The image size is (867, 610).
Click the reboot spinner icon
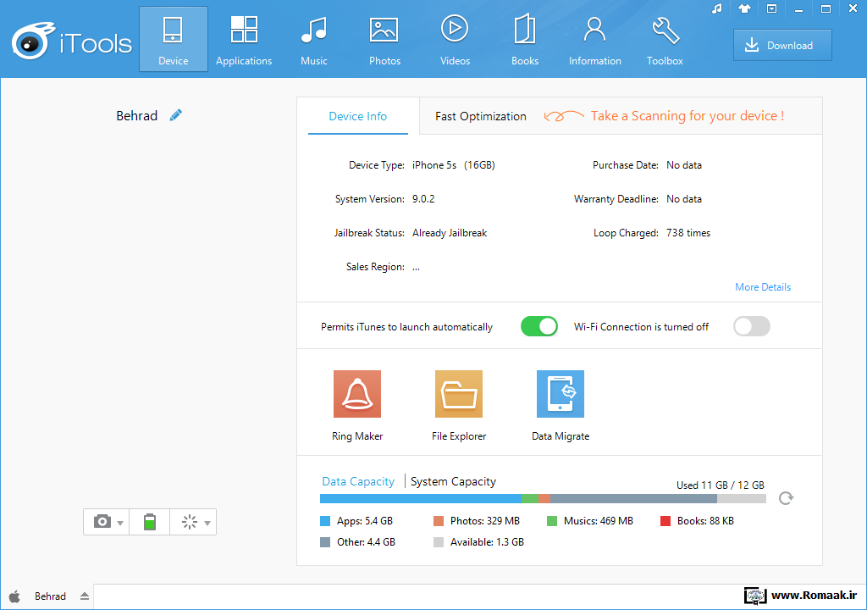click(x=190, y=521)
